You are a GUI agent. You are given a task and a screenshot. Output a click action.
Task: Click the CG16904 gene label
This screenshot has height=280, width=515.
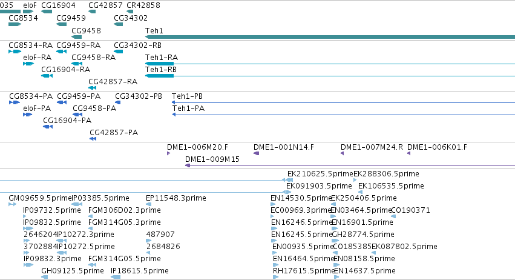coord(58,5)
